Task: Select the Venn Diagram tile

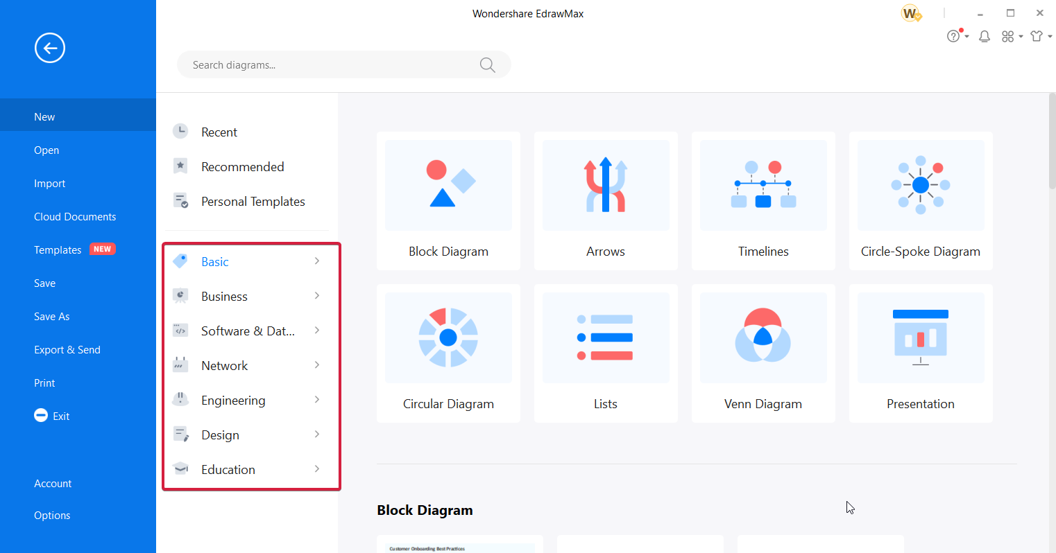Action: click(x=763, y=353)
